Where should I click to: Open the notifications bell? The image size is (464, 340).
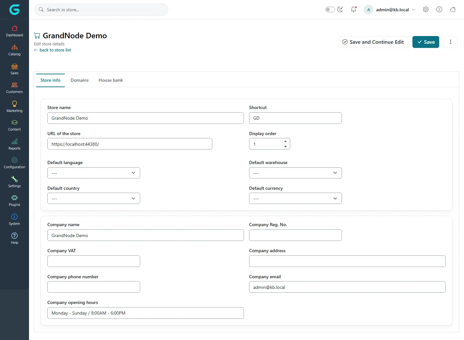click(x=353, y=9)
